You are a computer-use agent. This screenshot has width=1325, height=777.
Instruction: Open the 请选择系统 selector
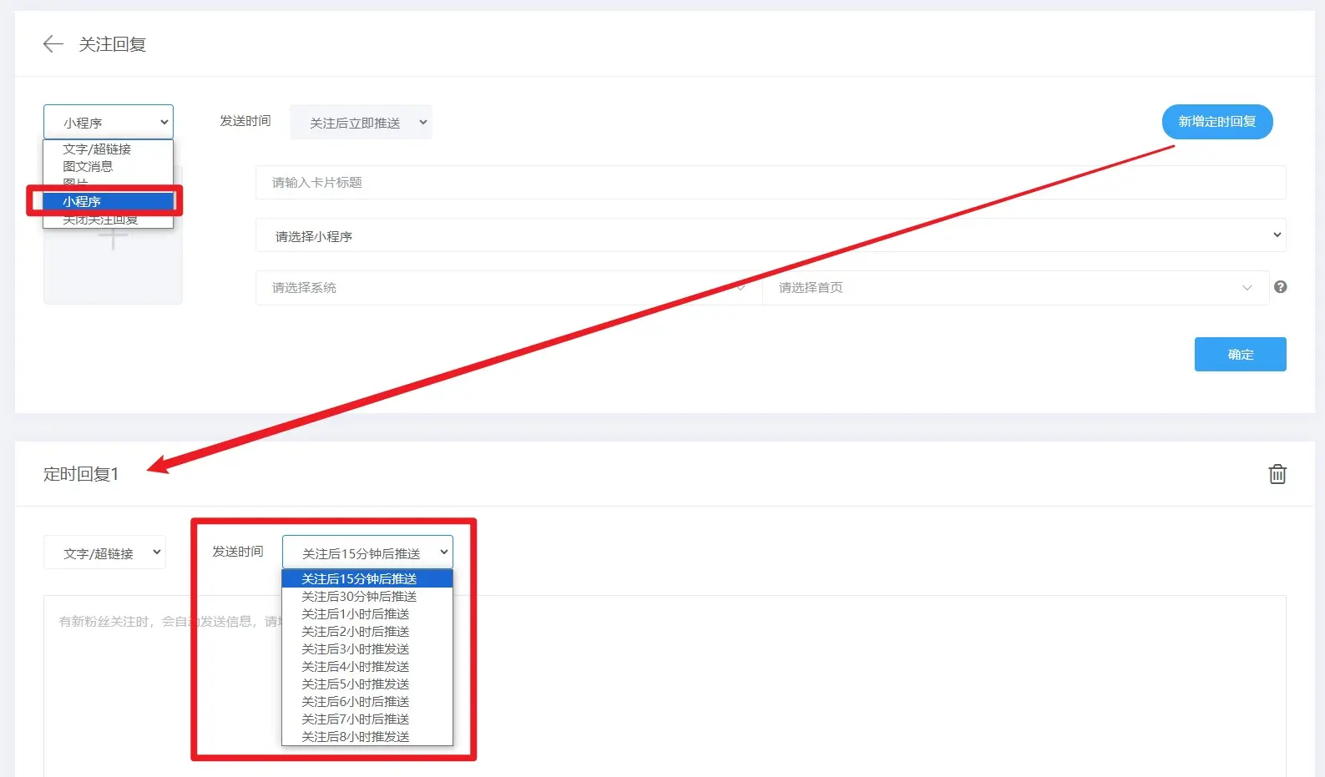point(508,288)
